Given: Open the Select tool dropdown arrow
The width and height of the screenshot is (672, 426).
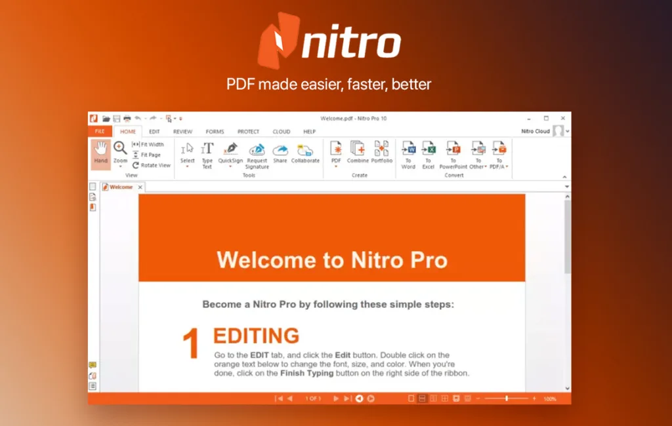Looking at the screenshot, I should pyautogui.click(x=187, y=167).
